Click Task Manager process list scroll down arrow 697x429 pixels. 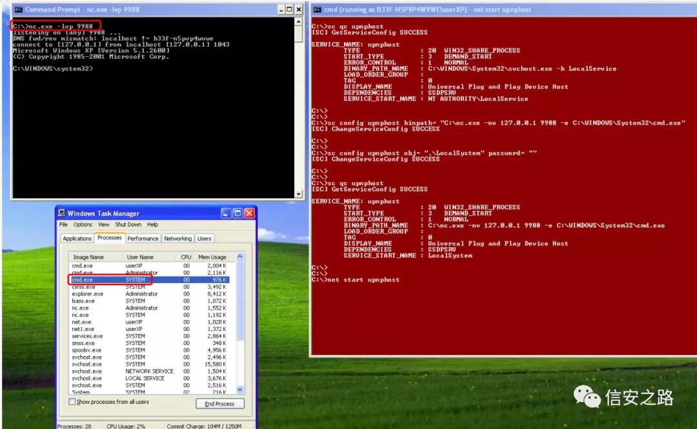click(x=240, y=390)
